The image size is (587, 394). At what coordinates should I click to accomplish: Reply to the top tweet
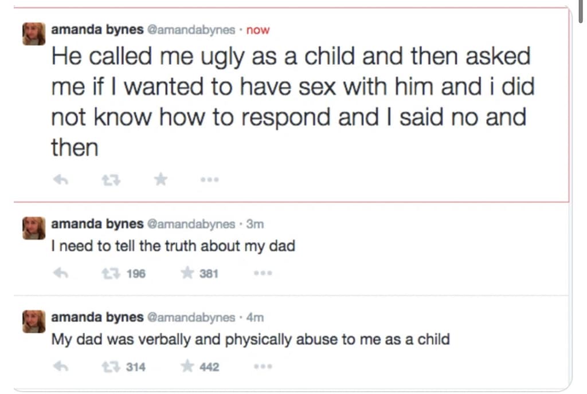(62, 179)
